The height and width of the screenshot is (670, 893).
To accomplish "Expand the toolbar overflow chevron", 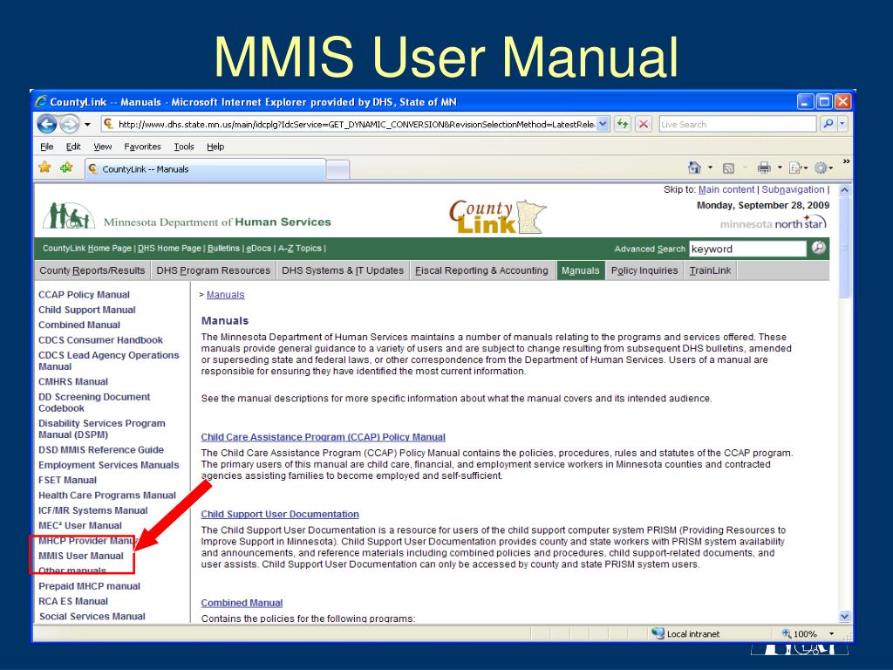I will click(x=846, y=161).
